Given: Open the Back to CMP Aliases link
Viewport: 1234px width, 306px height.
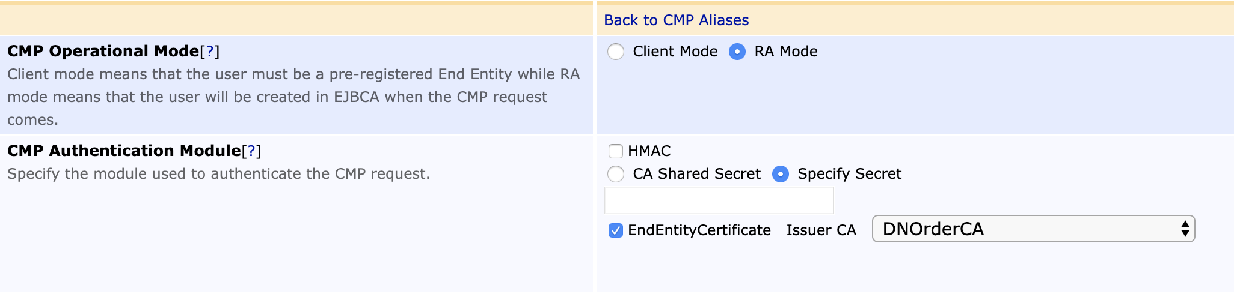Looking at the screenshot, I should coord(676,20).
